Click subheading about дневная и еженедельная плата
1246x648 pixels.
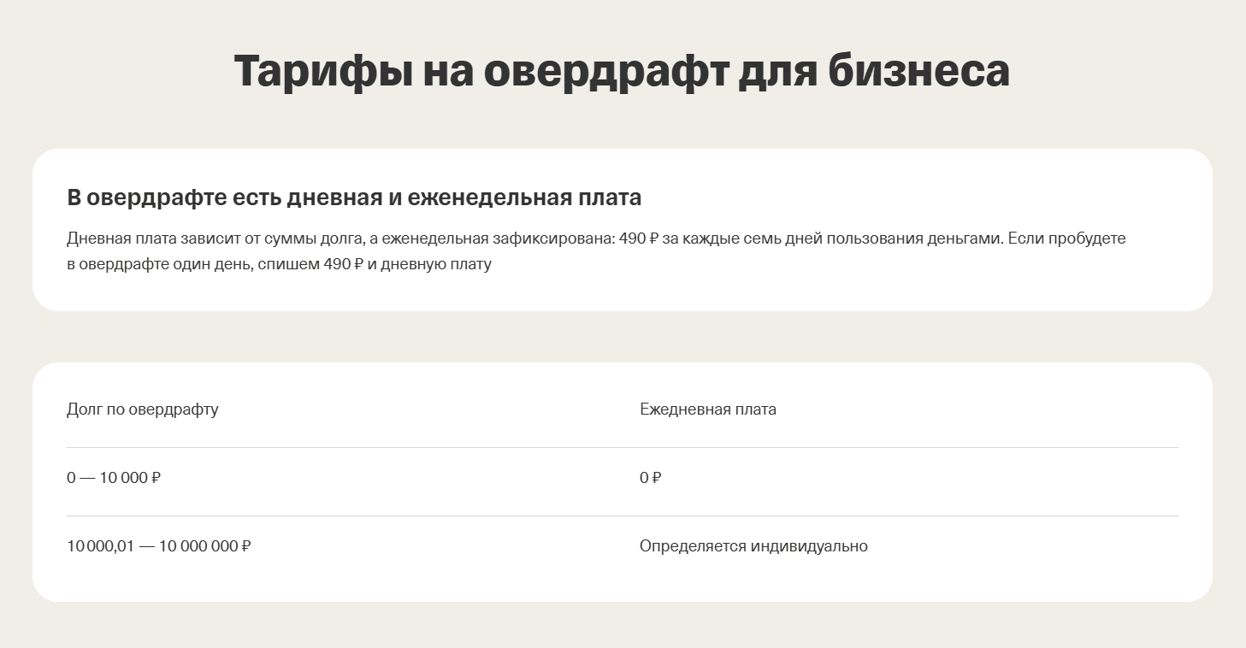(x=354, y=197)
